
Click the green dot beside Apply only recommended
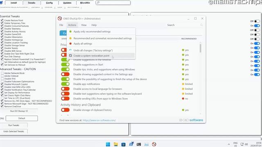(x=70, y=31)
